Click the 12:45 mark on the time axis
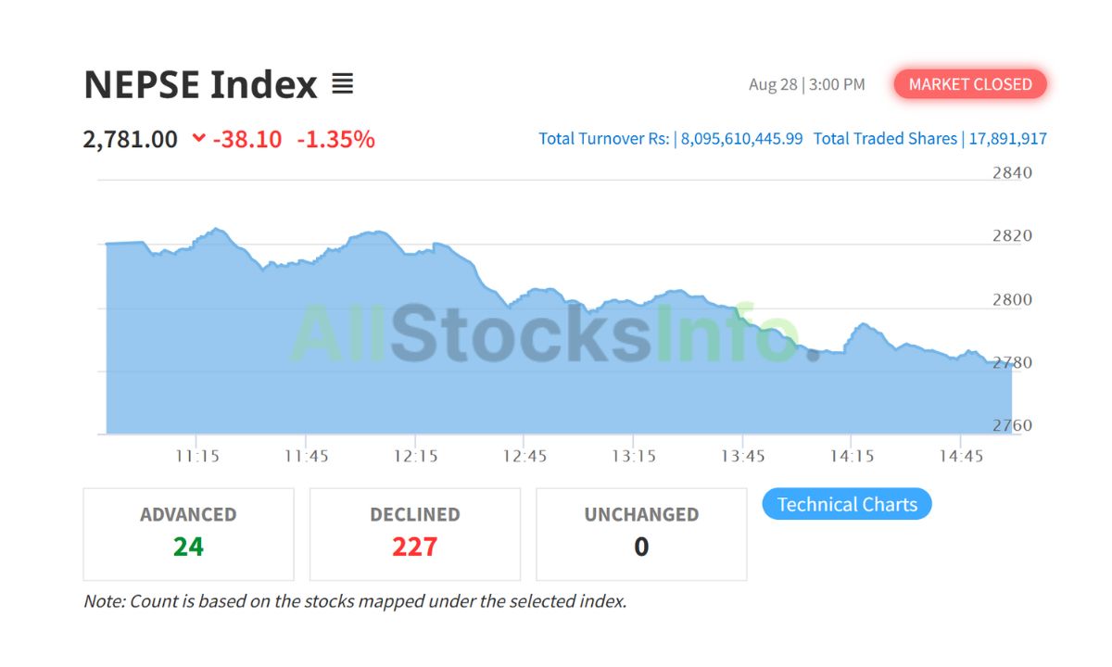The width and height of the screenshot is (1112, 667). pos(528,455)
